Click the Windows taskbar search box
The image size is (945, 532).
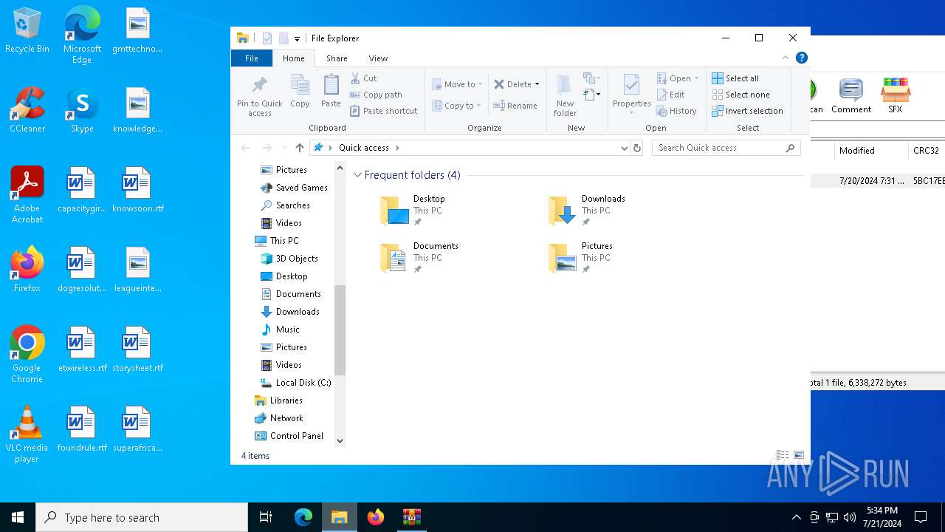point(142,517)
